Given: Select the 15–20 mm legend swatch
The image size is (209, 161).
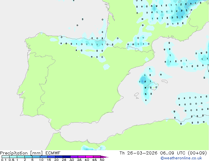Looking at the screenshot, I should click(51, 157).
